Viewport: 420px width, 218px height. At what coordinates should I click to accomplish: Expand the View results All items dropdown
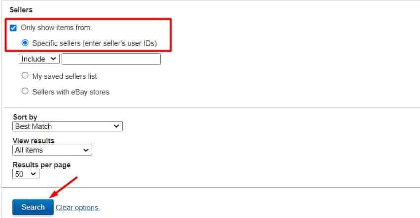52,150
